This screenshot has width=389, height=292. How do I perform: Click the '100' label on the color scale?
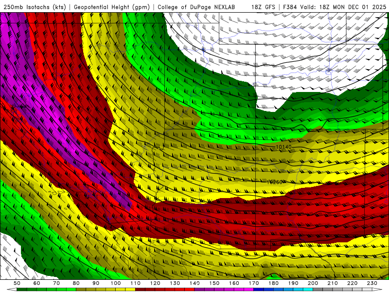click(116, 283)
